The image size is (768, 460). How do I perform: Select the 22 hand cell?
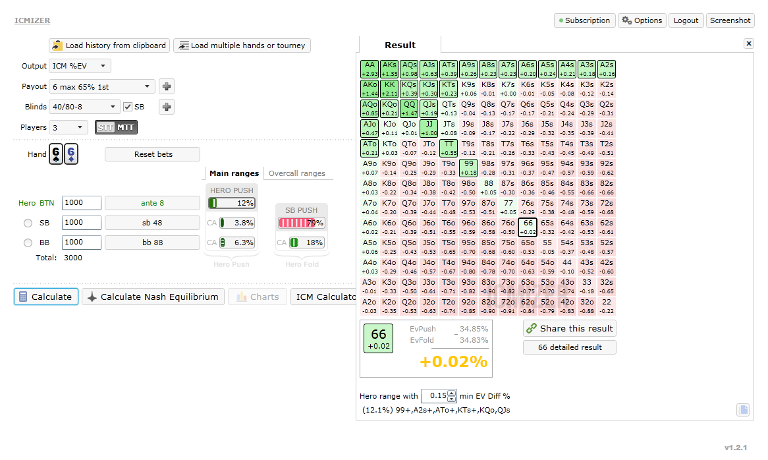tap(607, 306)
